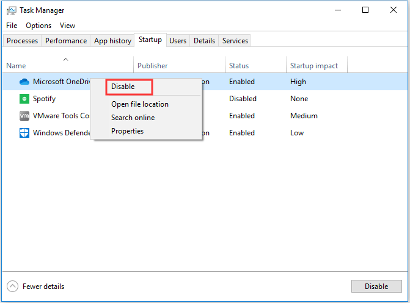
Task: Maximize the Task Manager window
Action: coord(365,10)
